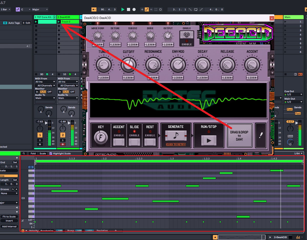The width and height of the screenshot is (307, 240).
Task: Click the ACCENT knob in the filter row
Action: [252, 65]
